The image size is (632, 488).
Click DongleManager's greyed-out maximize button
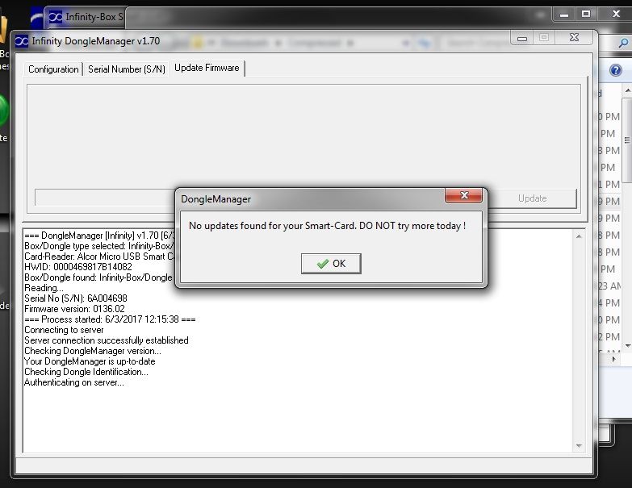point(544,38)
